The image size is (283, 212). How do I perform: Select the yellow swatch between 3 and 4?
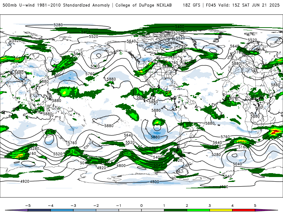pos(221,210)
